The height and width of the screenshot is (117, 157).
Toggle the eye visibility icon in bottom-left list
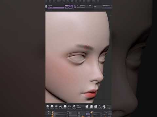[49, 111]
